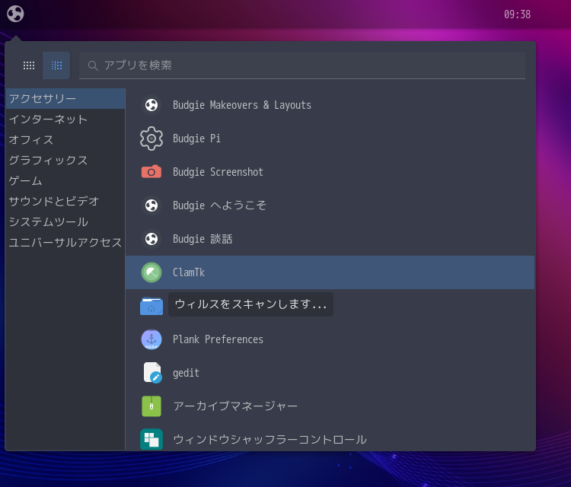Click the Budgie 談話 icon
The height and width of the screenshot is (487, 571).
pos(152,239)
